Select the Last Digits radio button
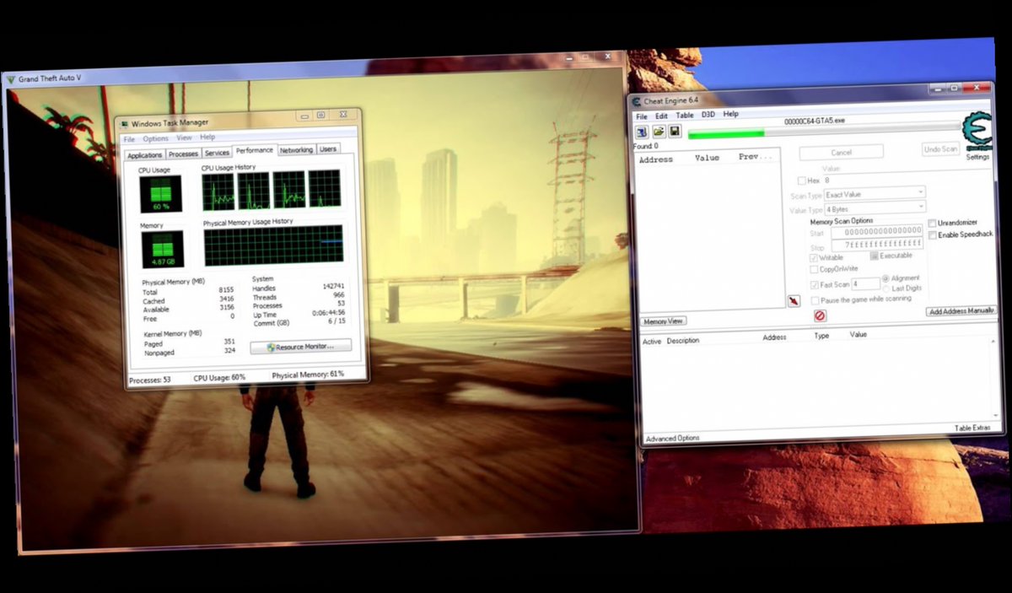The image size is (1012, 593). pyautogui.click(x=885, y=288)
